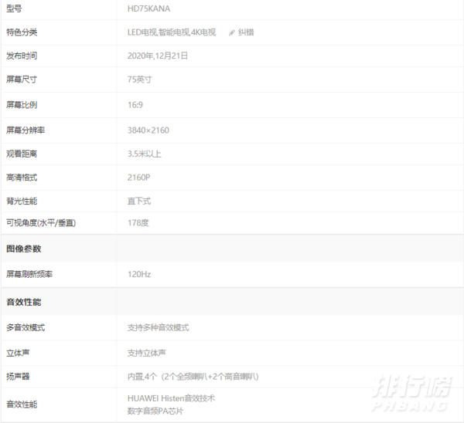Click the 音效性能 label in the last row
Screen dimensions: 464x423
click(22, 404)
